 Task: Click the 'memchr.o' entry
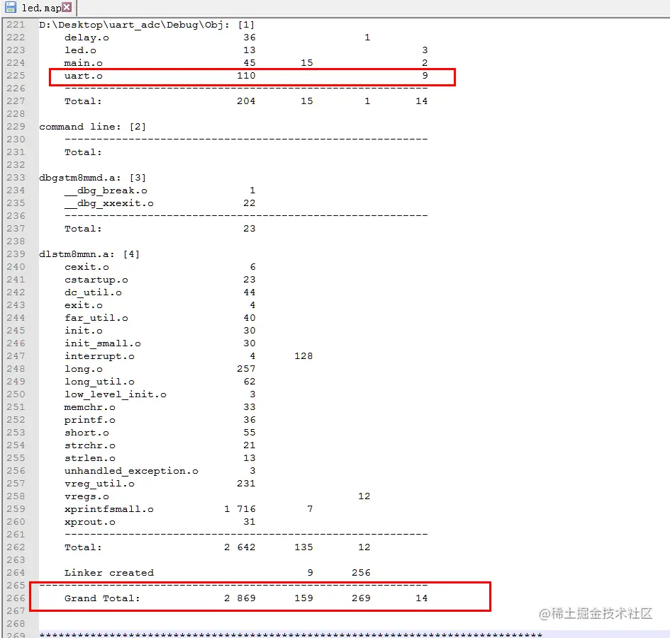click(x=90, y=407)
